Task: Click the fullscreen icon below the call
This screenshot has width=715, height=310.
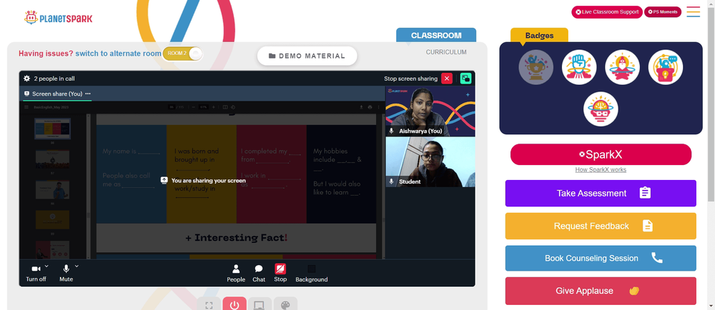Action: pos(209,304)
